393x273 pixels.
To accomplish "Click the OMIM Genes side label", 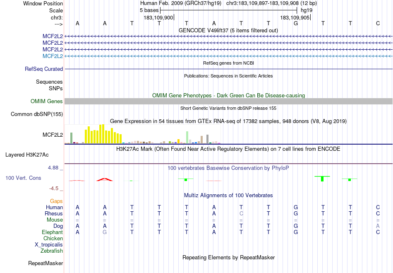I will pos(47,101).
